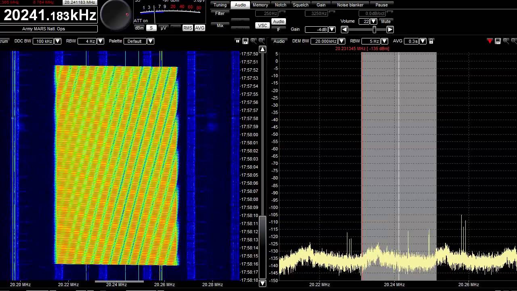Viewport: 517px width, 291px height.
Task: Switch to the top Gain tab
Action: [321, 5]
